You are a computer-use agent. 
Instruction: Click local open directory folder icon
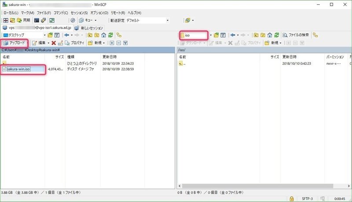click(50, 35)
